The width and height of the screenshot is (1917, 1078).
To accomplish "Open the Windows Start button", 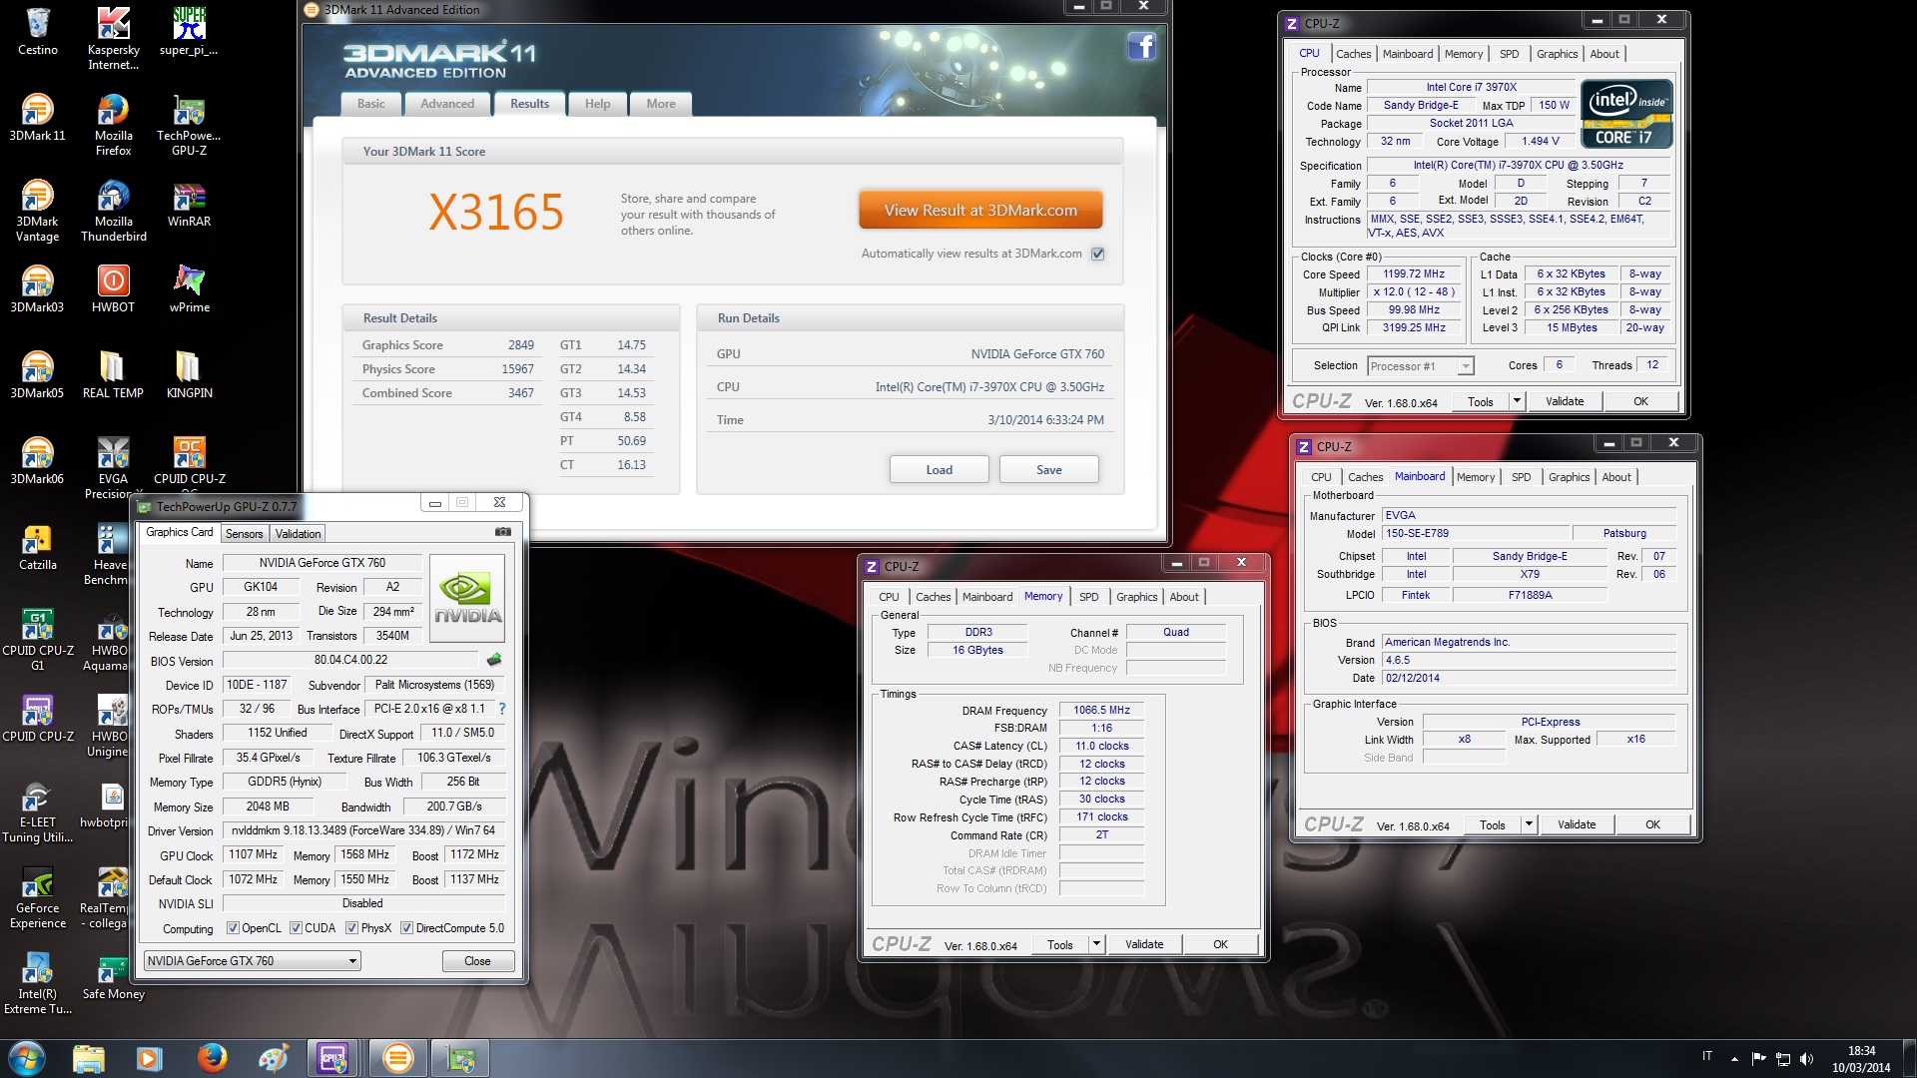I will pyautogui.click(x=26, y=1058).
